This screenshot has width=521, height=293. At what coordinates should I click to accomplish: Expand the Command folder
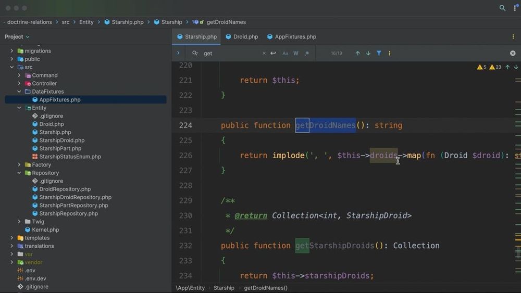pos(19,75)
